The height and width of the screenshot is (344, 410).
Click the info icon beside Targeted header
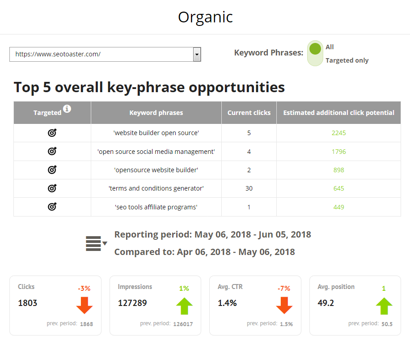point(67,109)
